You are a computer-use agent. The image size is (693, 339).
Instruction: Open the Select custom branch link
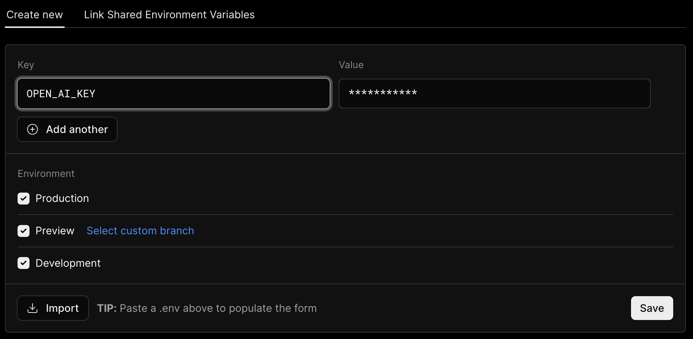click(140, 231)
